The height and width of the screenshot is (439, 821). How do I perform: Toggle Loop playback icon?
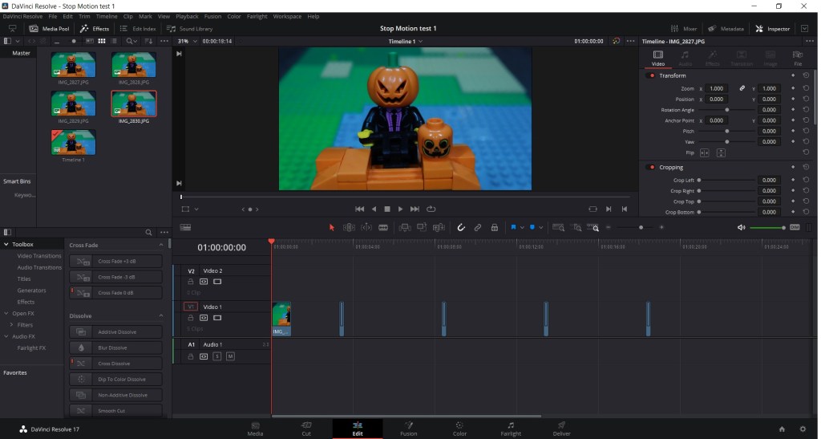coord(431,209)
